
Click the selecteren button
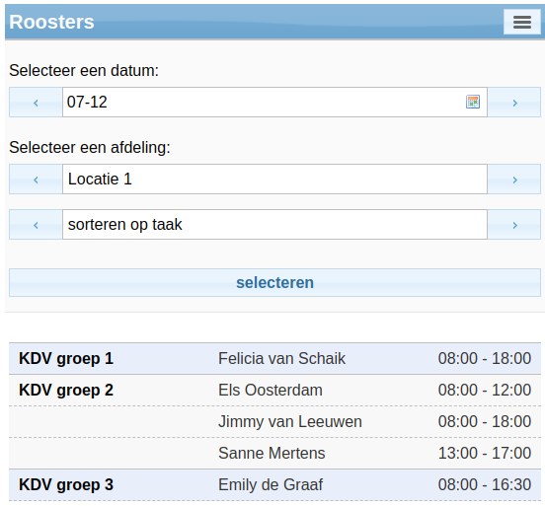click(274, 282)
